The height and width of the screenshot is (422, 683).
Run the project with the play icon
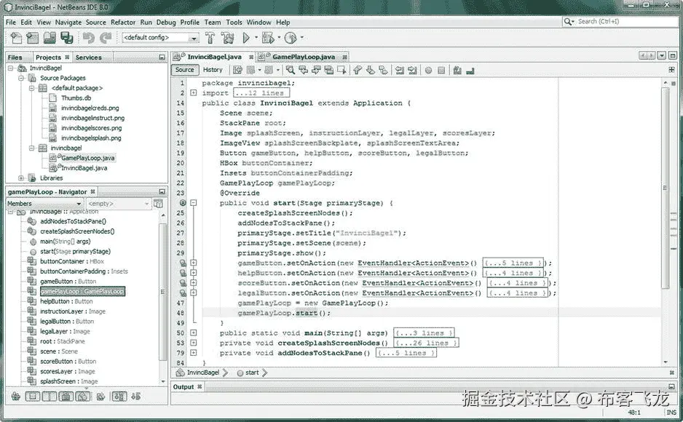click(246, 39)
